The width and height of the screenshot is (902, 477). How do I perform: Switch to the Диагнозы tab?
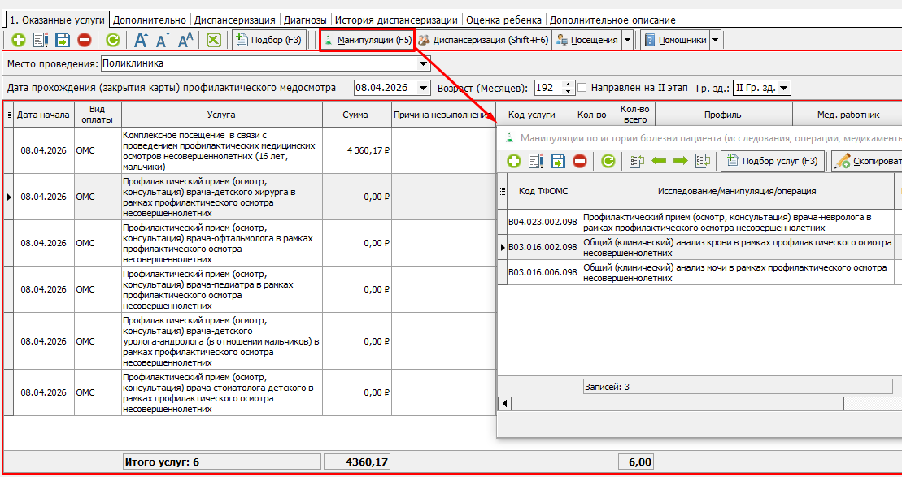(306, 20)
